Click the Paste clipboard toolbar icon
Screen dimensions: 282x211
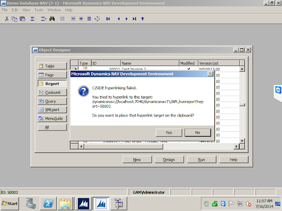(x=22, y=18)
